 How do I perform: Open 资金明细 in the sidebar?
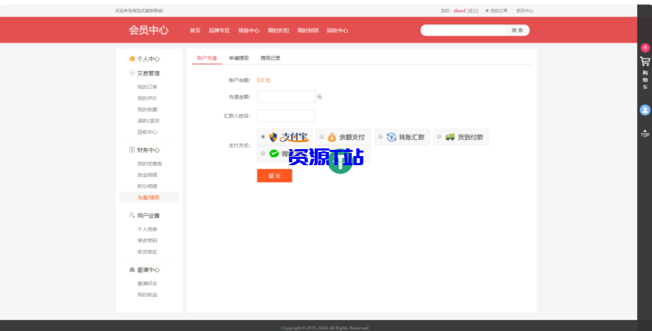pos(147,175)
